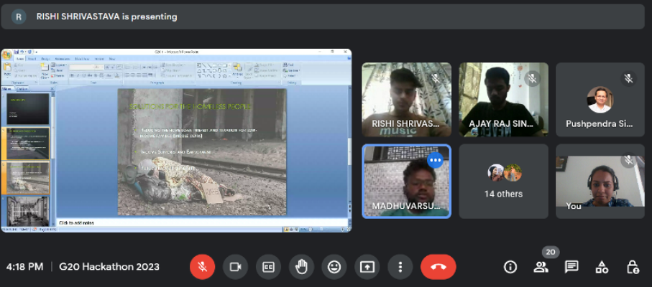Show the people panel with 20 participants
Image resolution: width=652 pixels, height=287 pixels.
tap(541, 267)
